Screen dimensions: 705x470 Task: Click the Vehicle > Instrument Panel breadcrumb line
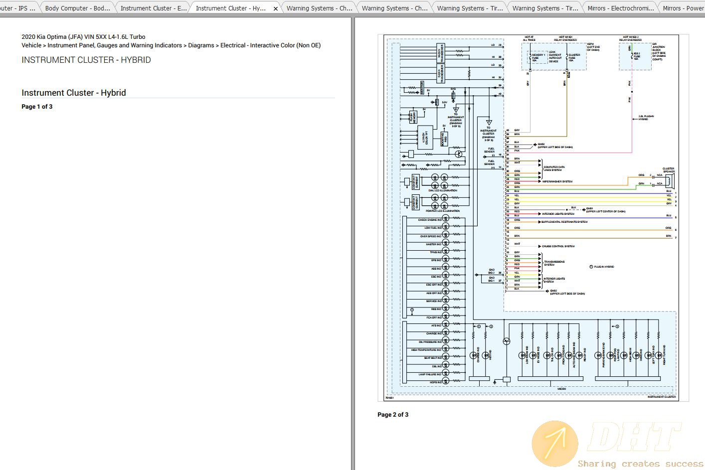pos(171,45)
